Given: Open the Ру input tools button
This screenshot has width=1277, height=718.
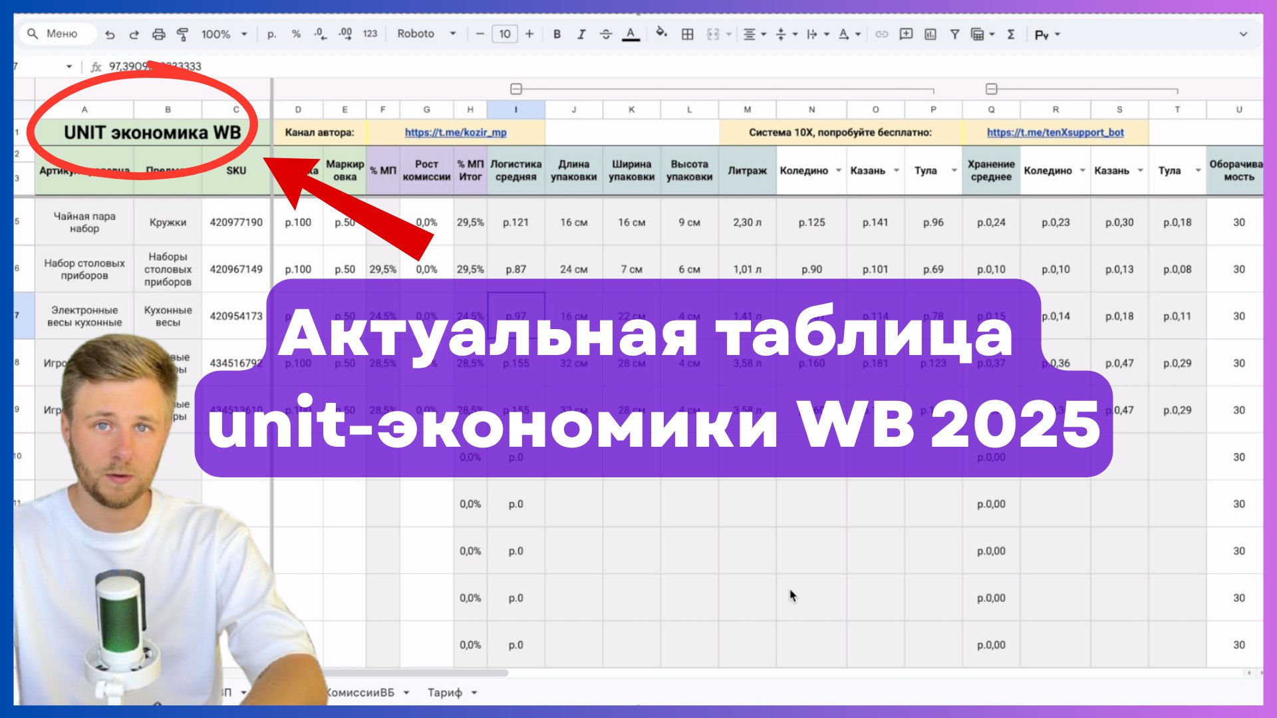Looking at the screenshot, I should [1048, 35].
